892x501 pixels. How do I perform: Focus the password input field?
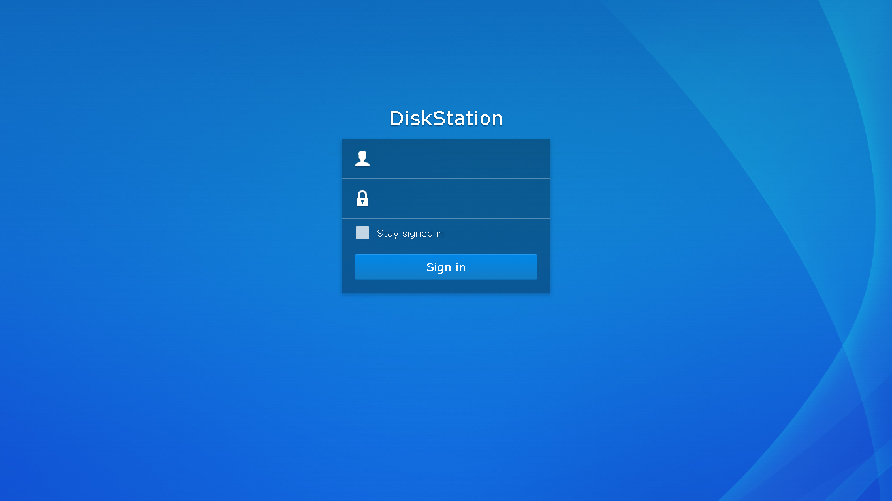(x=446, y=198)
